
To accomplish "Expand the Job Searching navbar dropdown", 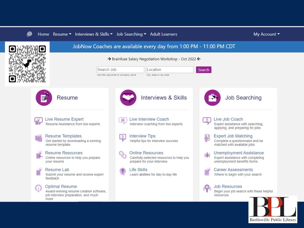I will (x=131, y=34).
